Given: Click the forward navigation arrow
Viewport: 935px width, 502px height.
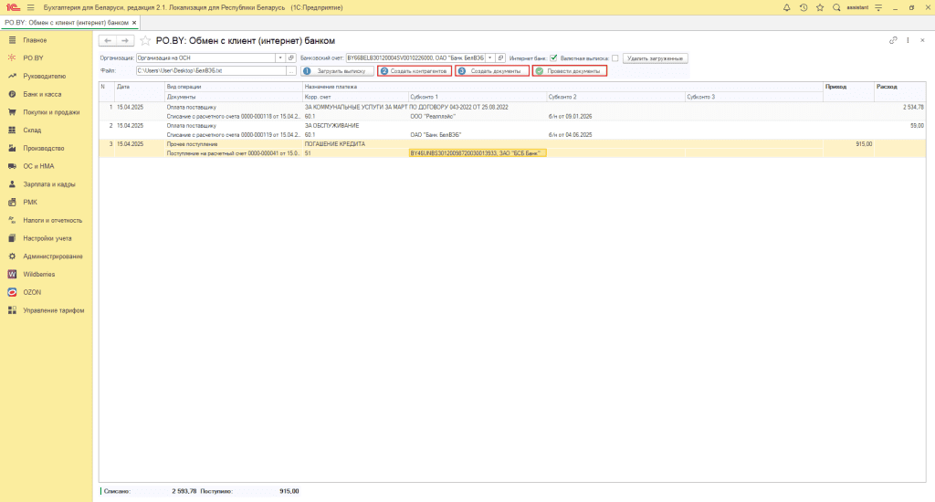Looking at the screenshot, I should (124, 41).
